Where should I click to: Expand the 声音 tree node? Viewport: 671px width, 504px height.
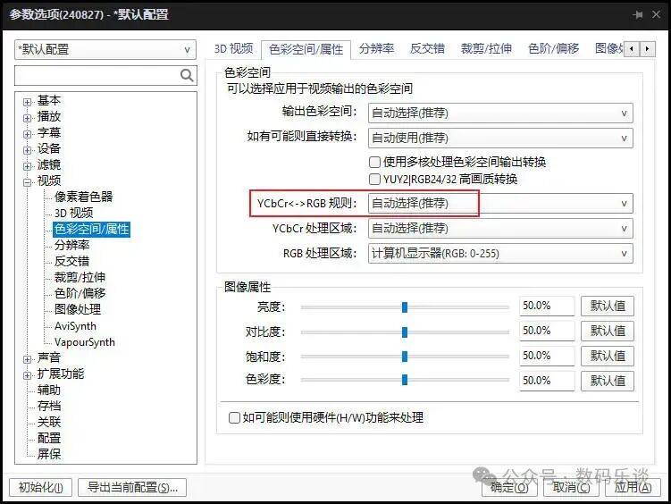tap(28, 359)
